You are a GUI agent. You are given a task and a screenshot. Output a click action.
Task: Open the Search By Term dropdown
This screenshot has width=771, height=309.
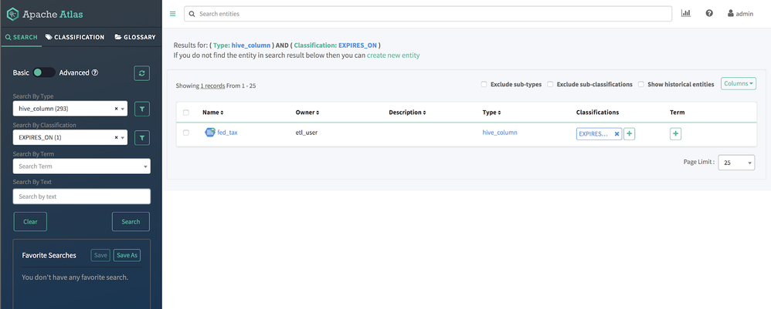pos(81,166)
